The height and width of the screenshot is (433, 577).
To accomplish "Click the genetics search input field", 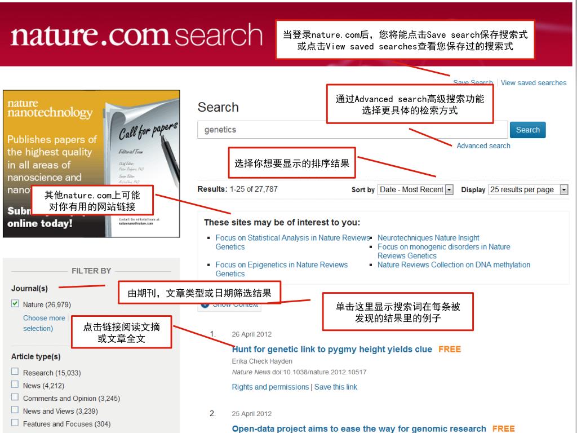I will [352, 130].
